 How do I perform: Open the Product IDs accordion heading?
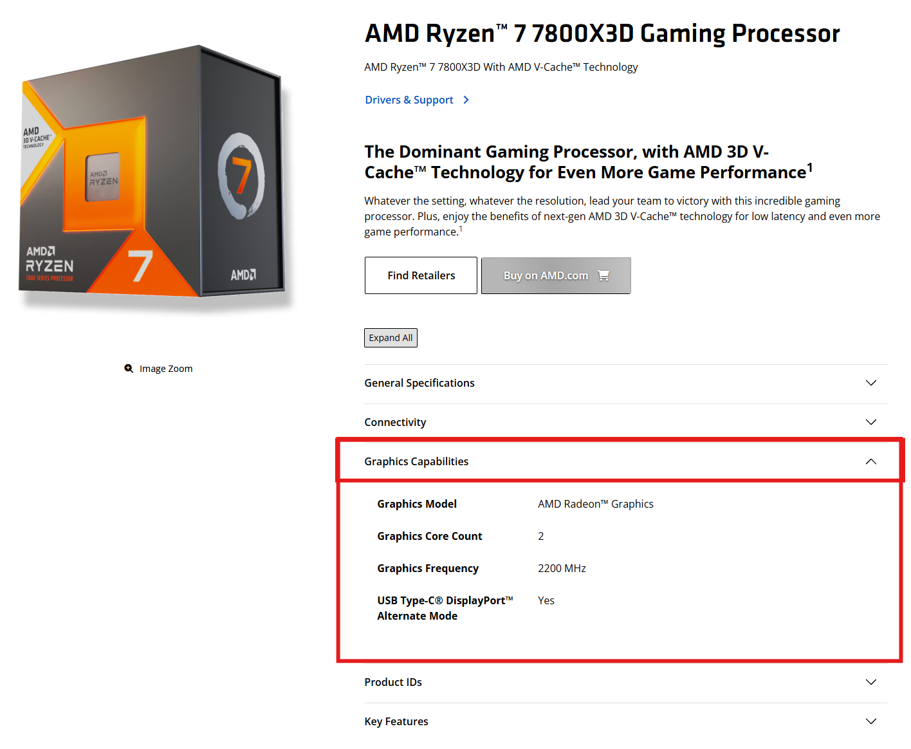click(393, 682)
